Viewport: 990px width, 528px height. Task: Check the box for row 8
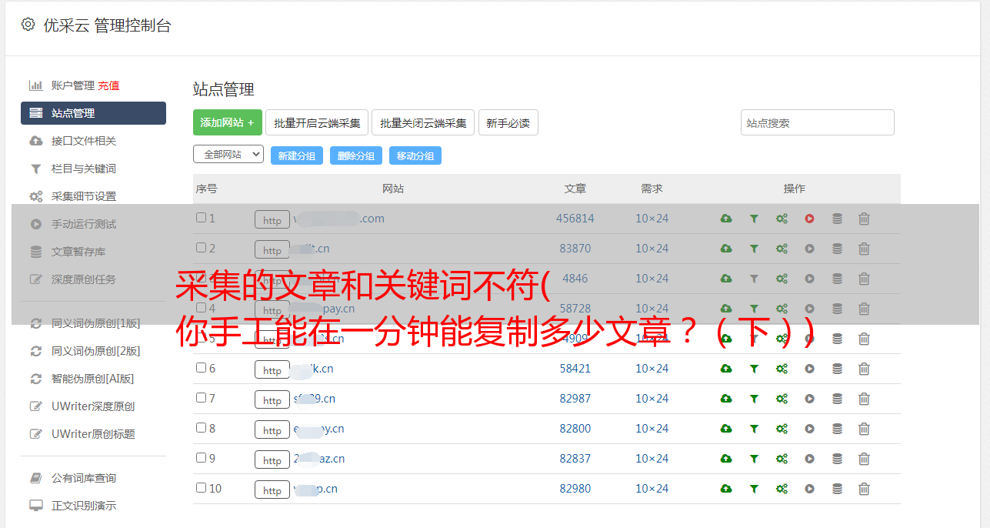pyautogui.click(x=202, y=428)
